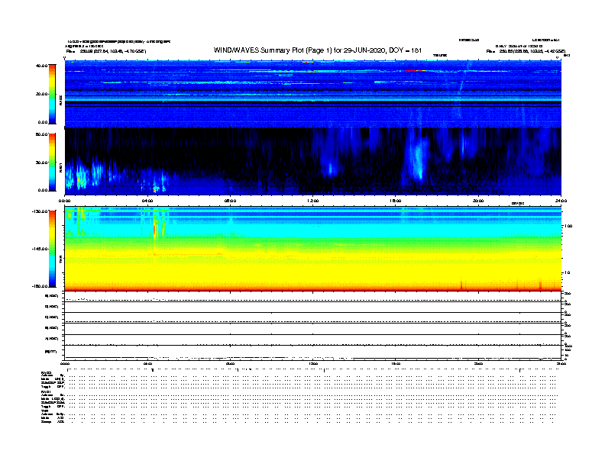The height and width of the screenshot is (467, 605).
Task: Click 20:00 tick below RAD1 panel
Action: point(478,201)
